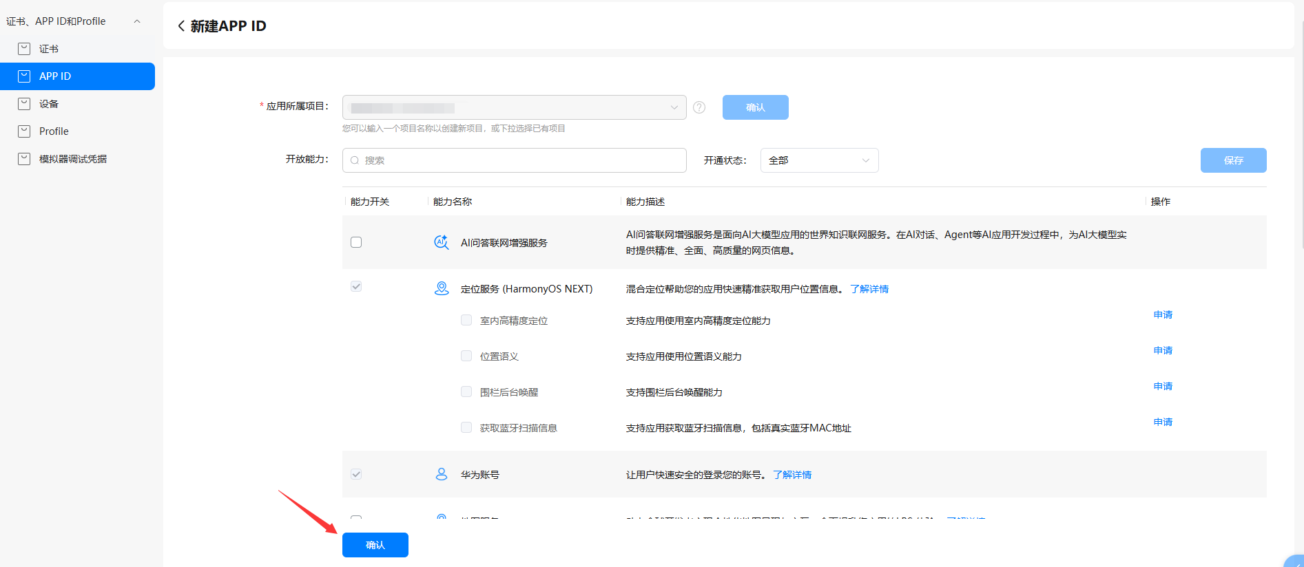Select APP ID in the sidebar
Image resolution: width=1304 pixels, height=567 pixels.
pos(77,76)
